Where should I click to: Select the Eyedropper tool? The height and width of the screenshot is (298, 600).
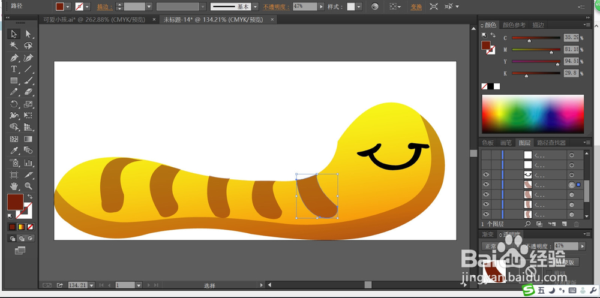pyautogui.click(x=14, y=150)
